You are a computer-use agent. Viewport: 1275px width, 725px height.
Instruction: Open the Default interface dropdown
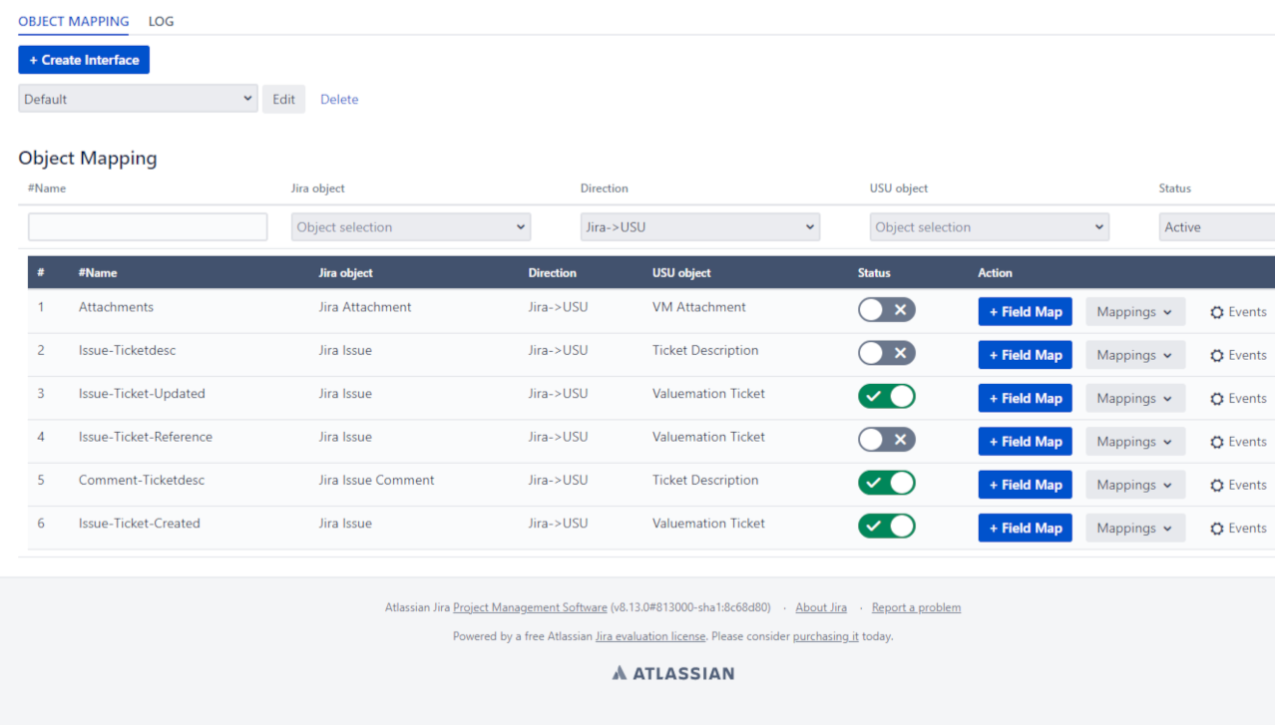tap(138, 99)
